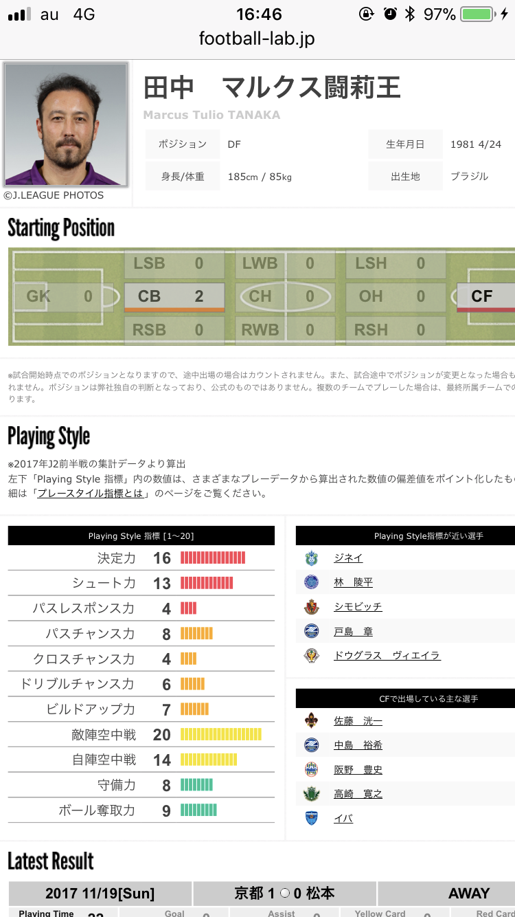Viewport: 515px width, 917px height.
Task: Tap the club crest beside 阪野 豊史
Action: point(312,770)
